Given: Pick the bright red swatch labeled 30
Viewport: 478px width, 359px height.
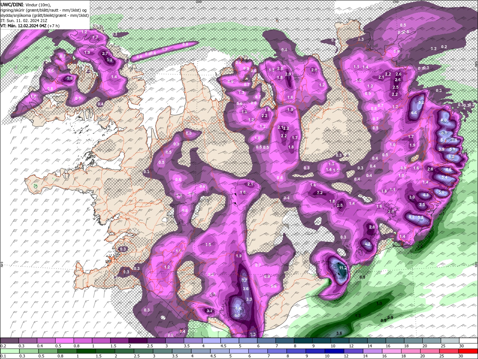Looking at the screenshot, I should click(x=468, y=352).
